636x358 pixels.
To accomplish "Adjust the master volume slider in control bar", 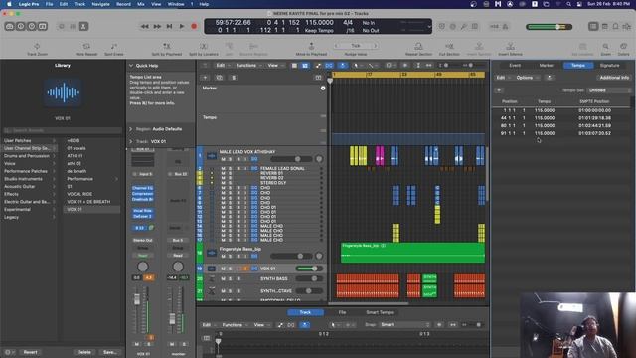I will (549, 27).
